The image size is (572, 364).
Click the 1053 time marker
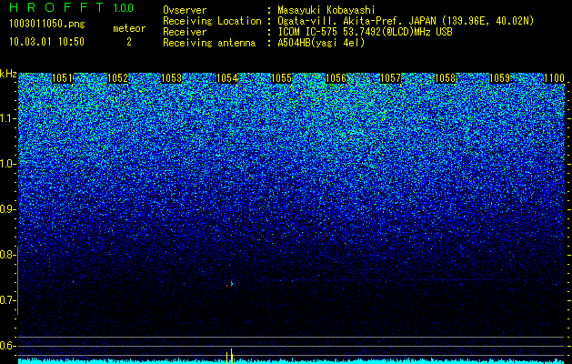point(172,78)
